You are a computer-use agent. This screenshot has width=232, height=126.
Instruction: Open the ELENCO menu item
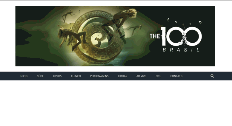(x=76, y=76)
